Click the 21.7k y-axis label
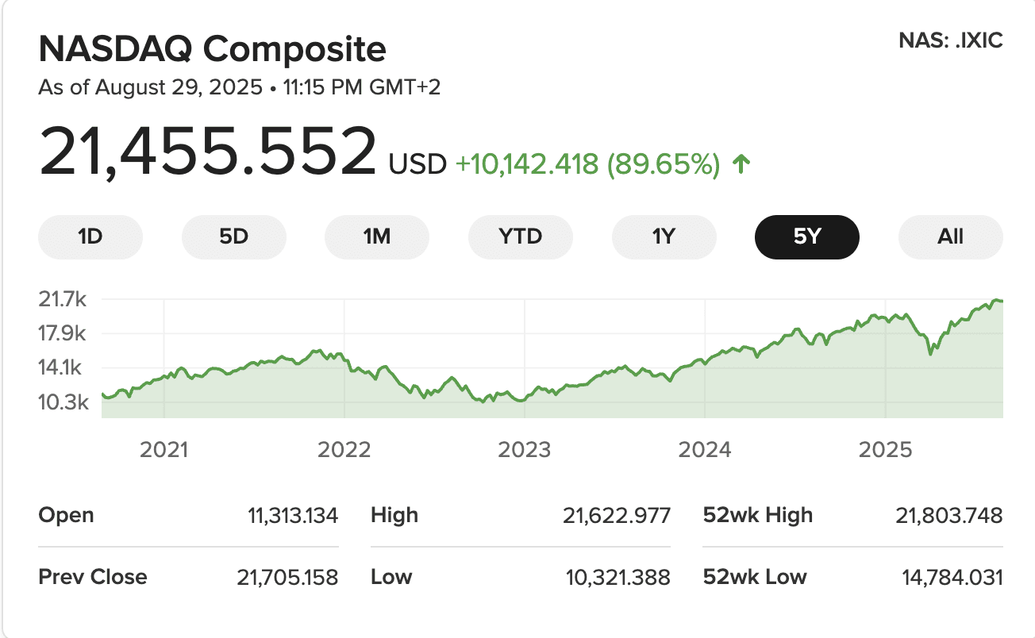This screenshot has width=1035, height=638. click(62, 299)
